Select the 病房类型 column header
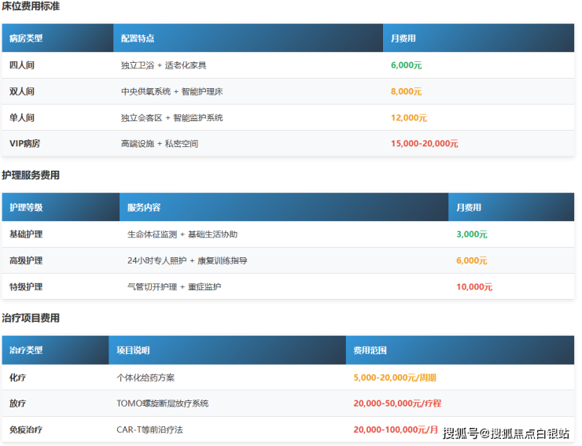 click(x=26, y=39)
